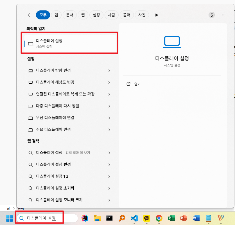The width and height of the screenshot is (235, 225).
Task: Expand arrow for 디스플레이 방향 변경
Action: [109, 71]
